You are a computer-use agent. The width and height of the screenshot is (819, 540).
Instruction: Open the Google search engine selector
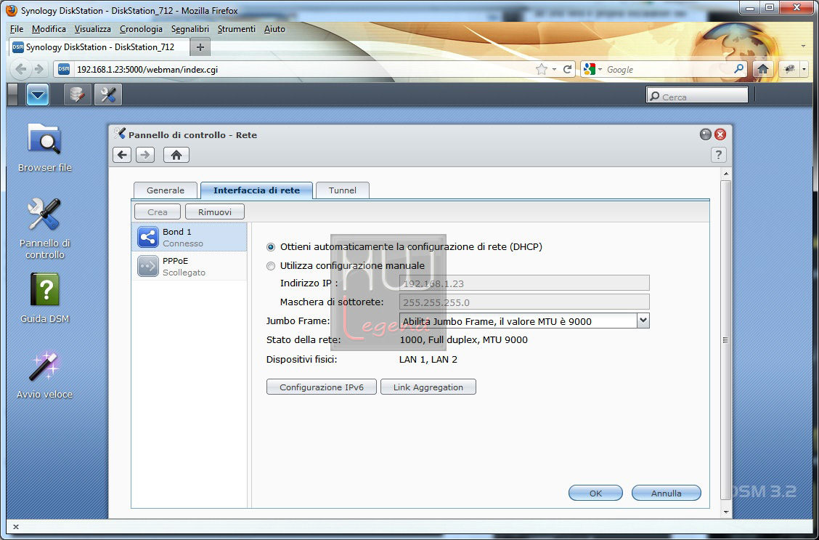594,70
